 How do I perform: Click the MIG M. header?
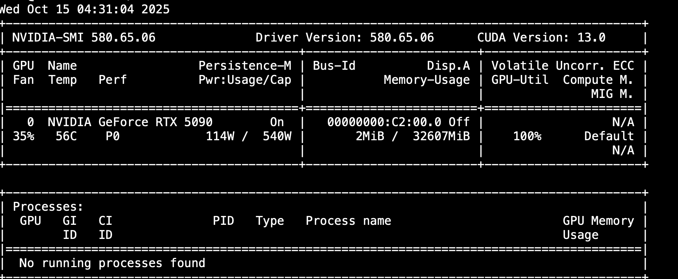(612, 94)
